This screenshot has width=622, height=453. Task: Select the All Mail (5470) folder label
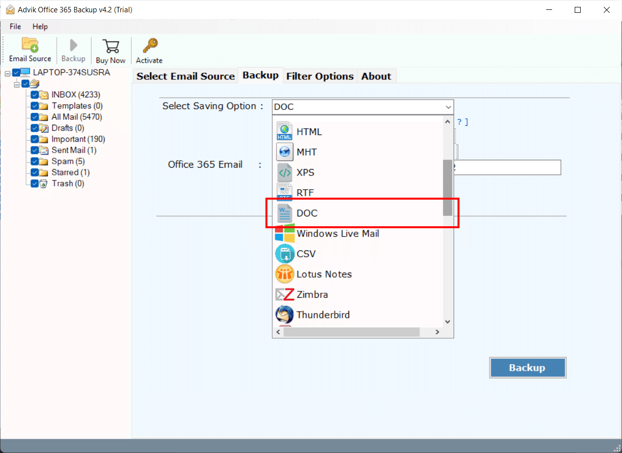[77, 117]
